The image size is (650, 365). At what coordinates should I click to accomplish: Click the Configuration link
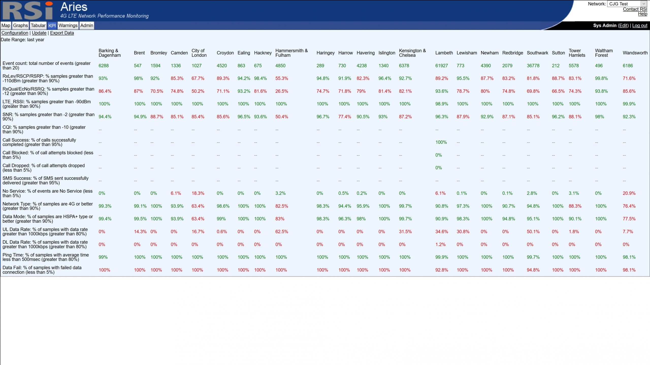click(x=15, y=33)
